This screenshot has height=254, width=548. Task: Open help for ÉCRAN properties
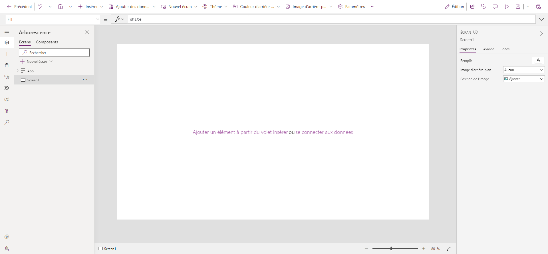point(475,32)
